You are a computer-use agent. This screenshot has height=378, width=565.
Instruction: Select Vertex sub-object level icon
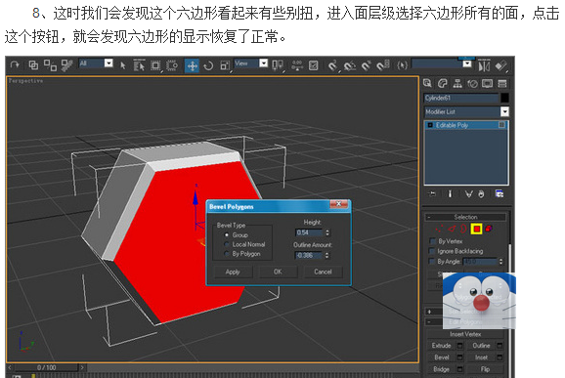tap(439, 229)
